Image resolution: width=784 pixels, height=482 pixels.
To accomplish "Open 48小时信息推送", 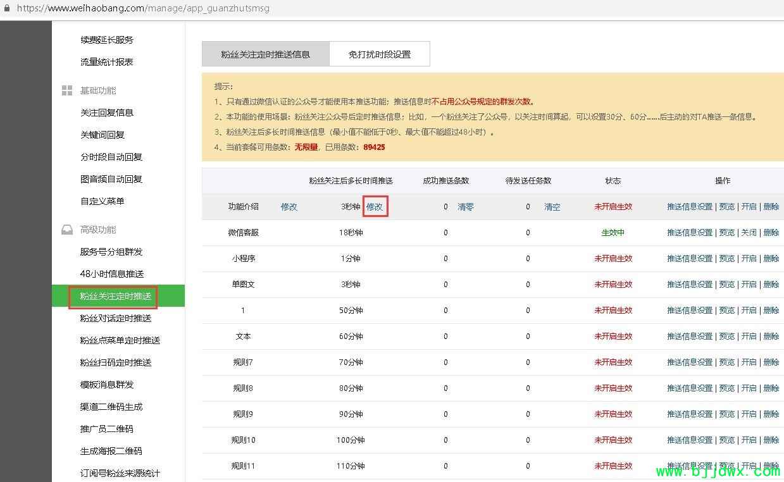I will 112,274.
